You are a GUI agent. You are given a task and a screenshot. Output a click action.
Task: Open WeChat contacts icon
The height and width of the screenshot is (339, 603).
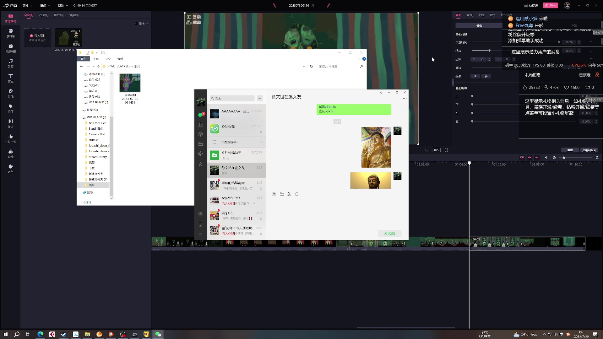point(200,125)
